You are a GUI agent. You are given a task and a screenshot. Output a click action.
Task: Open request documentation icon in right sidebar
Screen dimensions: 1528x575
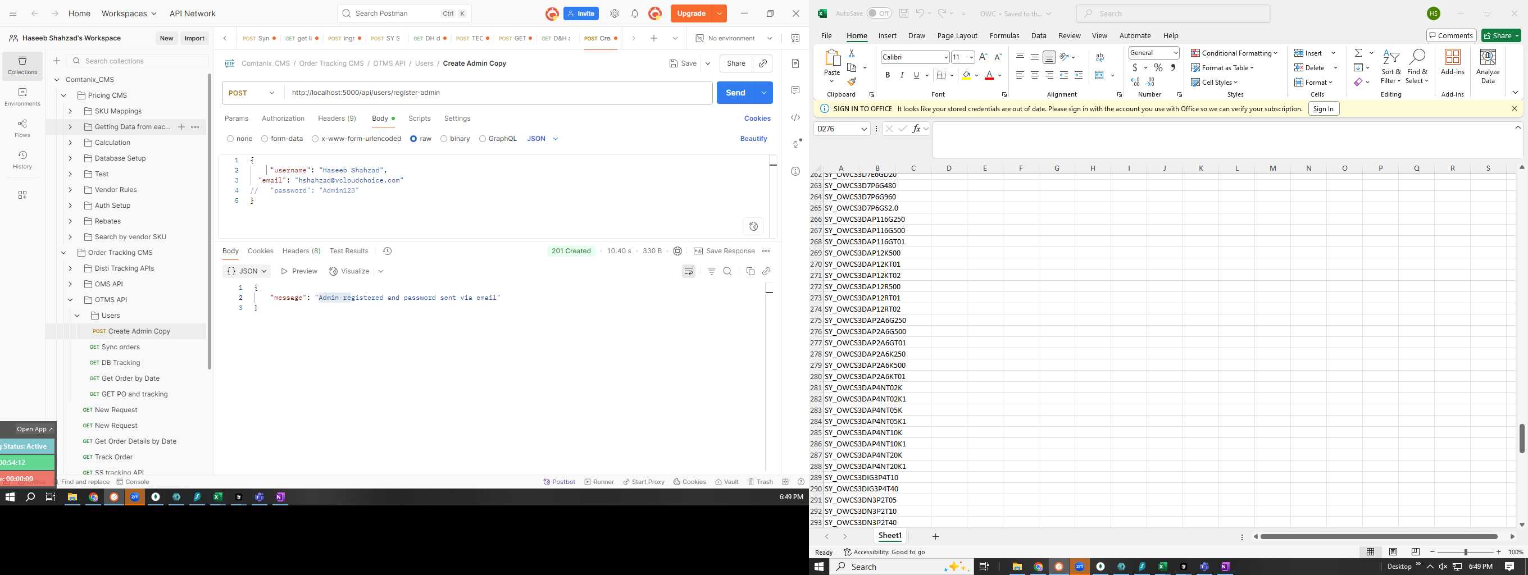pyautogui.click(x=795, y=63)
